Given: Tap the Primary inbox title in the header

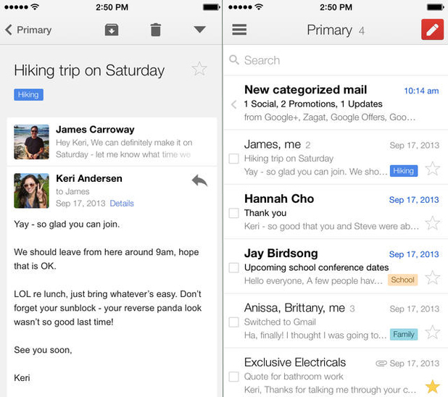Looking at the screenshot, I should (x=329, y=30).
